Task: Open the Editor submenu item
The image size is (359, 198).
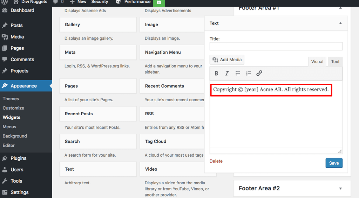Action: tap(9, 145)
